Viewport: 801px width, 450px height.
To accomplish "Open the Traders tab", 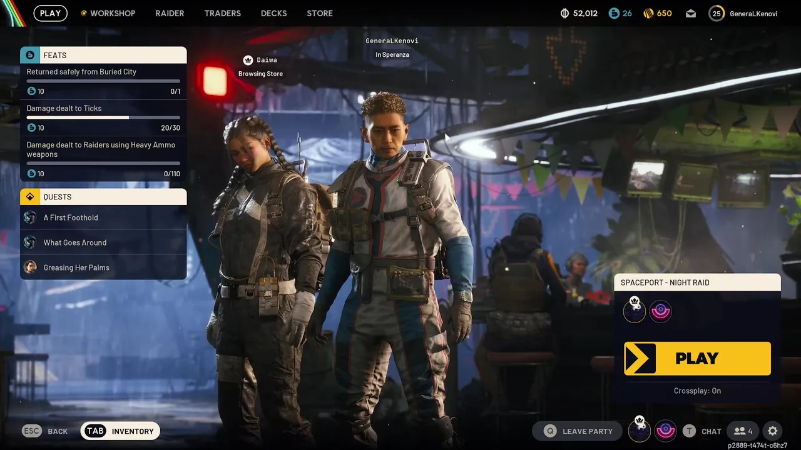I will (x=222, y=13).
